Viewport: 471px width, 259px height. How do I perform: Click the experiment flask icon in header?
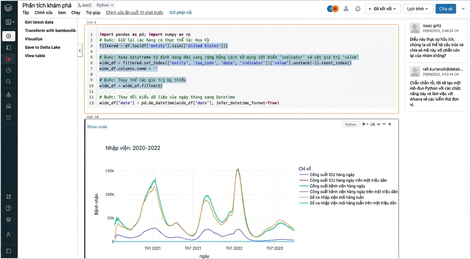346,9
